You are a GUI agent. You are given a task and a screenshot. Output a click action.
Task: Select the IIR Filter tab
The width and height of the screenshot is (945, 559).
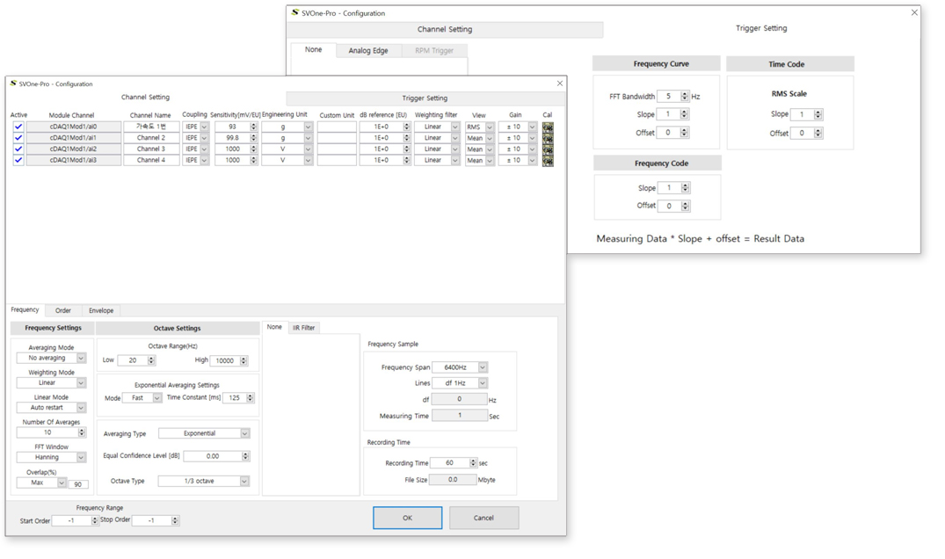point(303,328)
